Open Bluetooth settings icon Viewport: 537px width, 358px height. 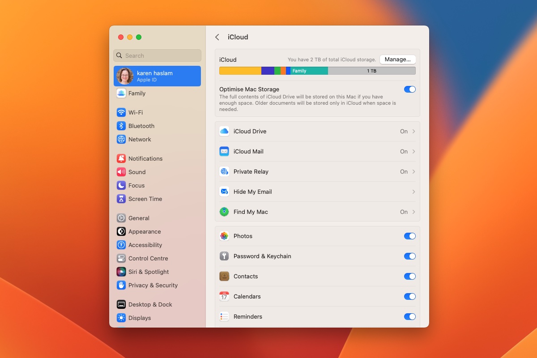(121, 126)
